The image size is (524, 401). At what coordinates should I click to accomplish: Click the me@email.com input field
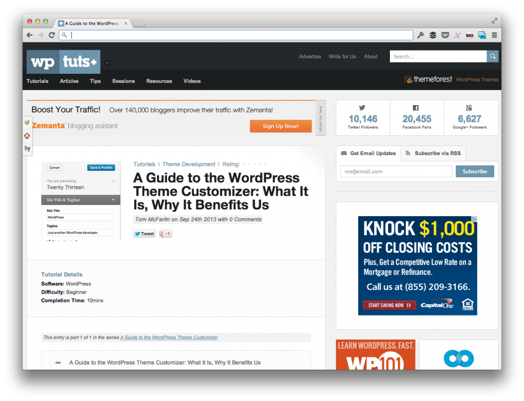[396, 171]
